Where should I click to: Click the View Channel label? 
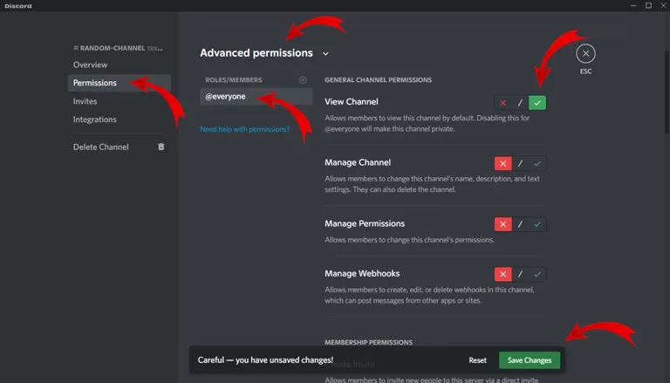(x=352, y=102)
